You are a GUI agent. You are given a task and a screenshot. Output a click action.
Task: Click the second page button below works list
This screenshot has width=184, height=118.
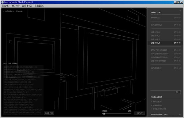[179, 92]
